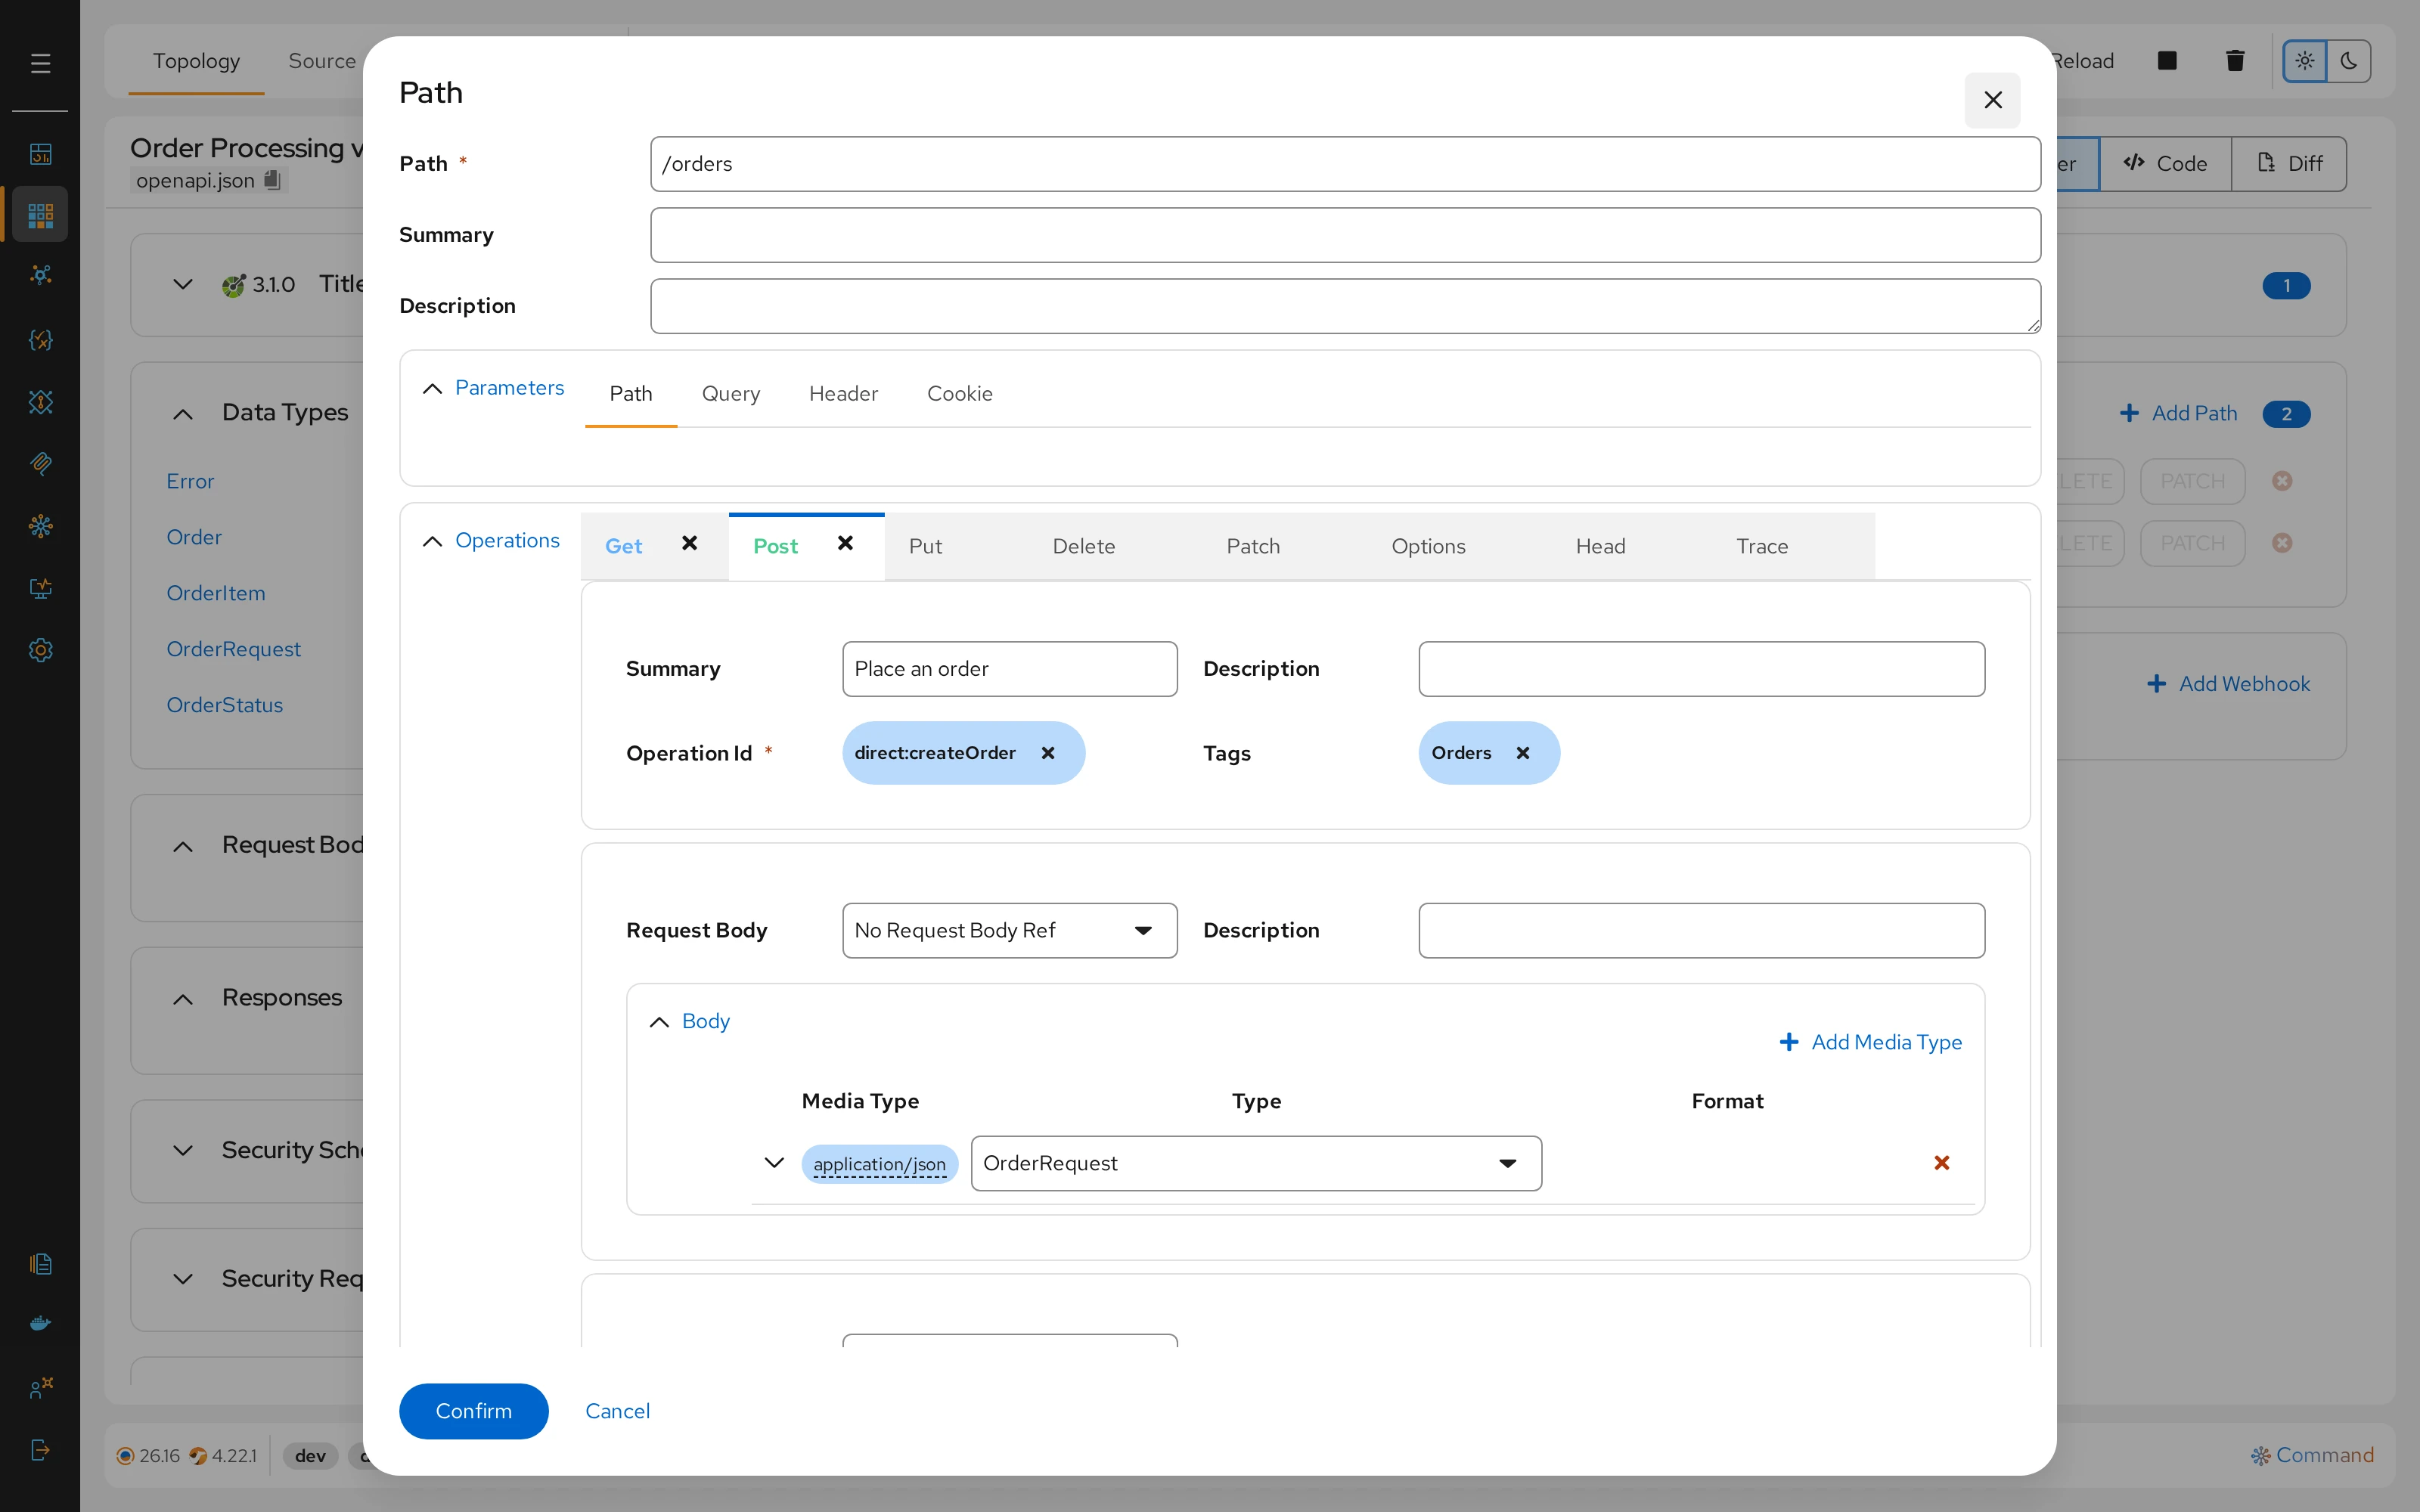
Task: Remove the Get operation tab
Action: coord(689,543)
